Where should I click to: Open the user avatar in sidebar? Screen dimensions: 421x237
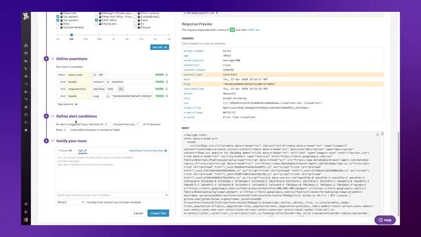tap(26, 219)
